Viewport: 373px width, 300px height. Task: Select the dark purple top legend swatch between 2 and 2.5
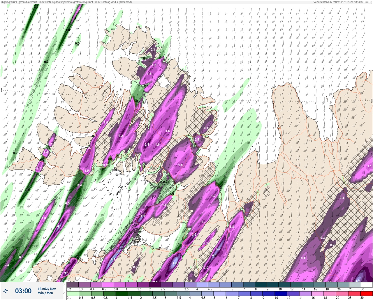coord(155,285)
